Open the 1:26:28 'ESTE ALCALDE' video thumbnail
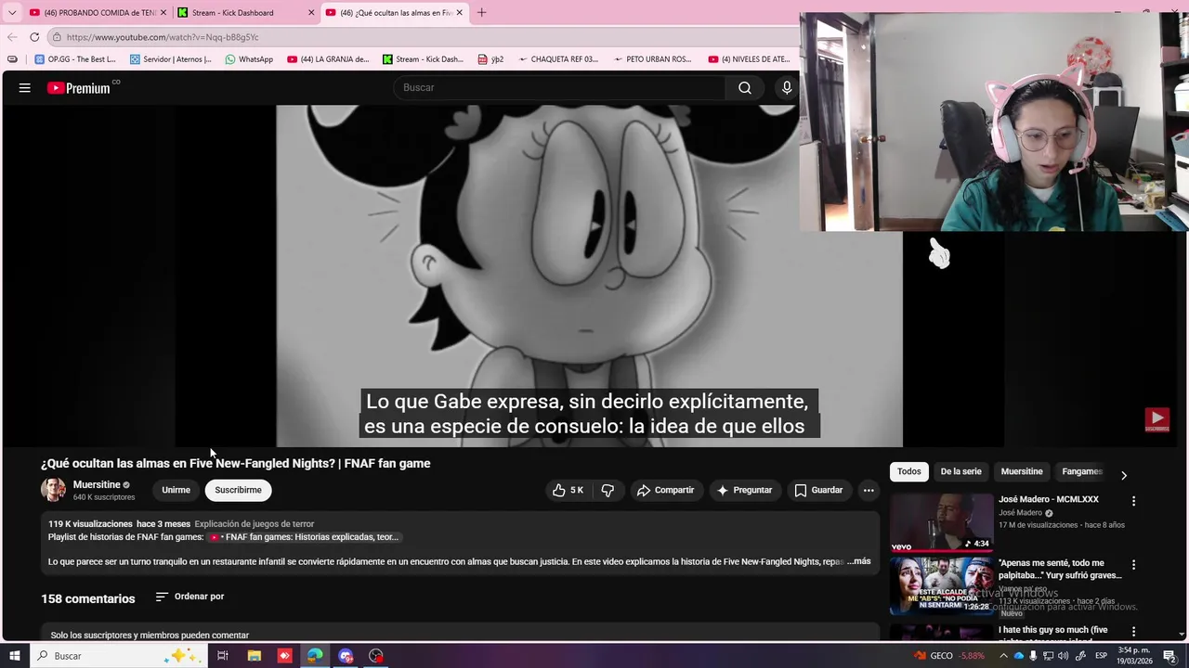1189x668 pixels. click(x=941, y=585)
